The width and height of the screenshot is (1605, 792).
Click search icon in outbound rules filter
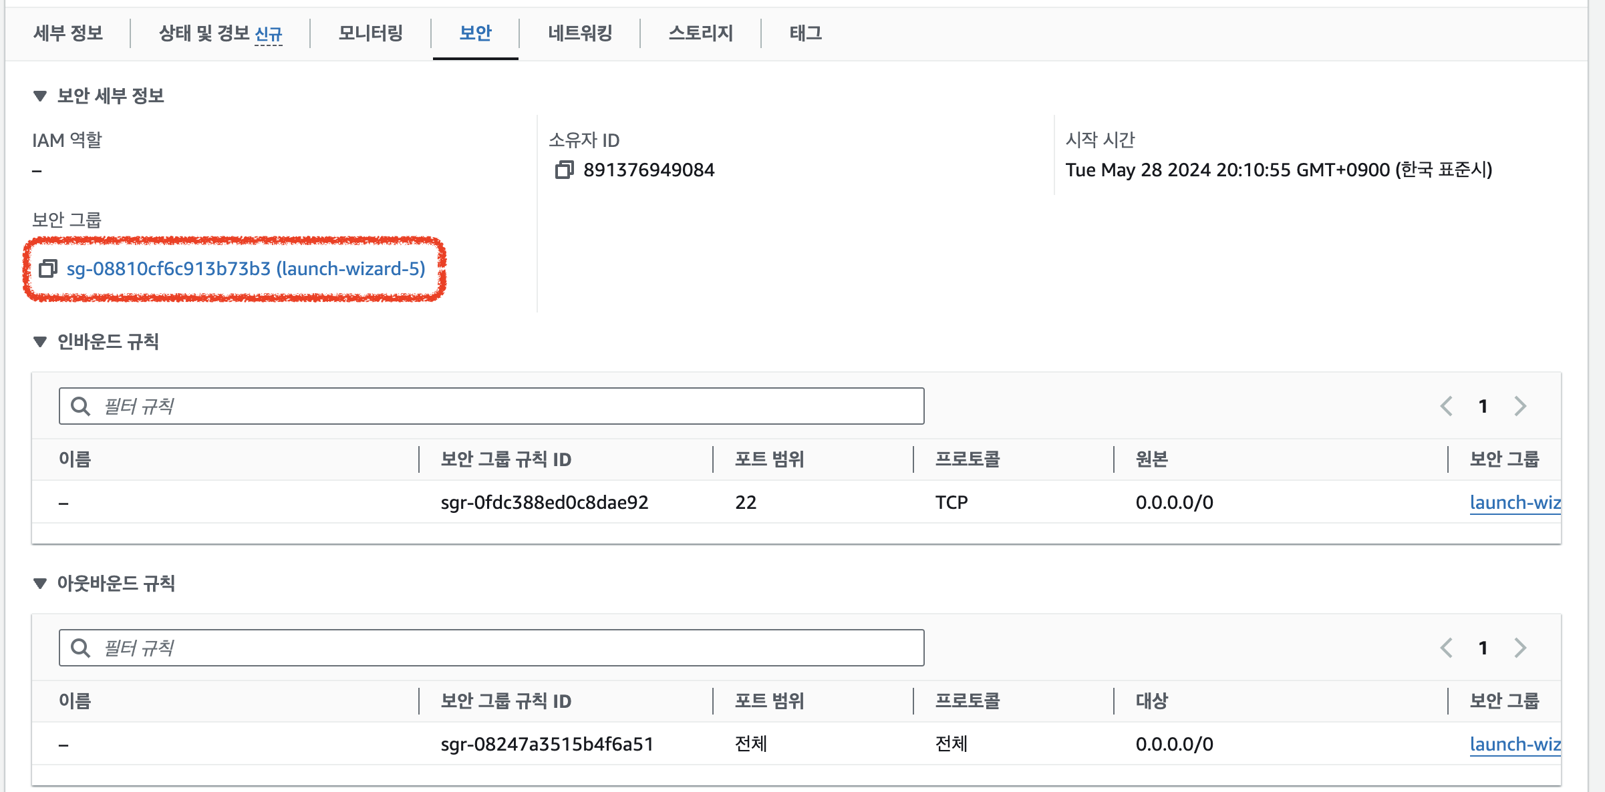[80, 648]
